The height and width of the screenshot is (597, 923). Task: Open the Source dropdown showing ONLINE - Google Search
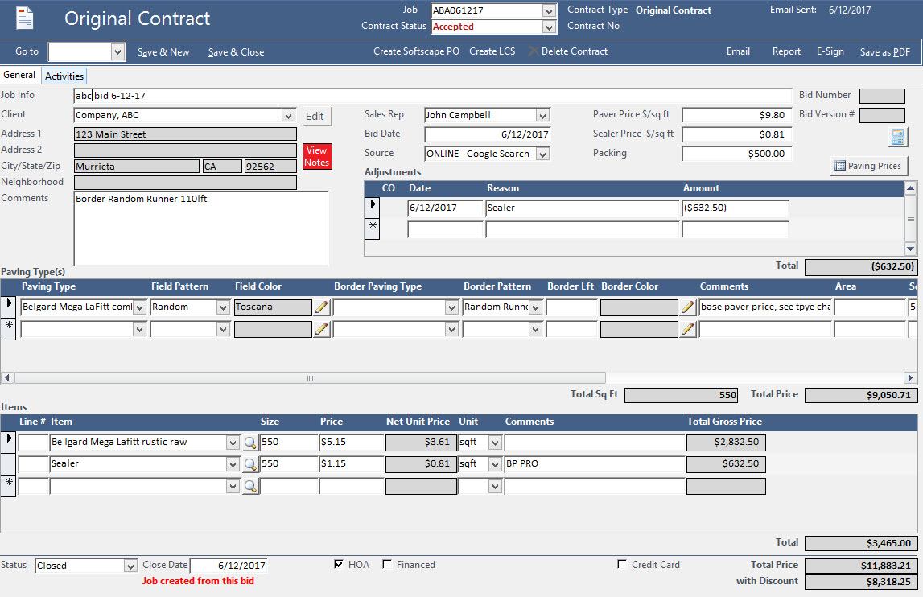544,153
